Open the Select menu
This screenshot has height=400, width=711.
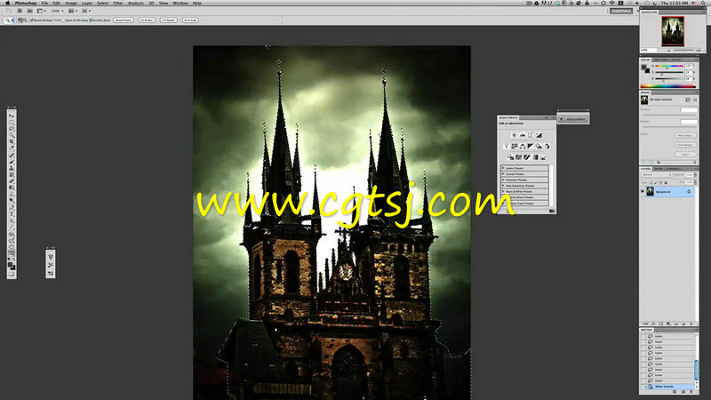click(x=102, y=3)
